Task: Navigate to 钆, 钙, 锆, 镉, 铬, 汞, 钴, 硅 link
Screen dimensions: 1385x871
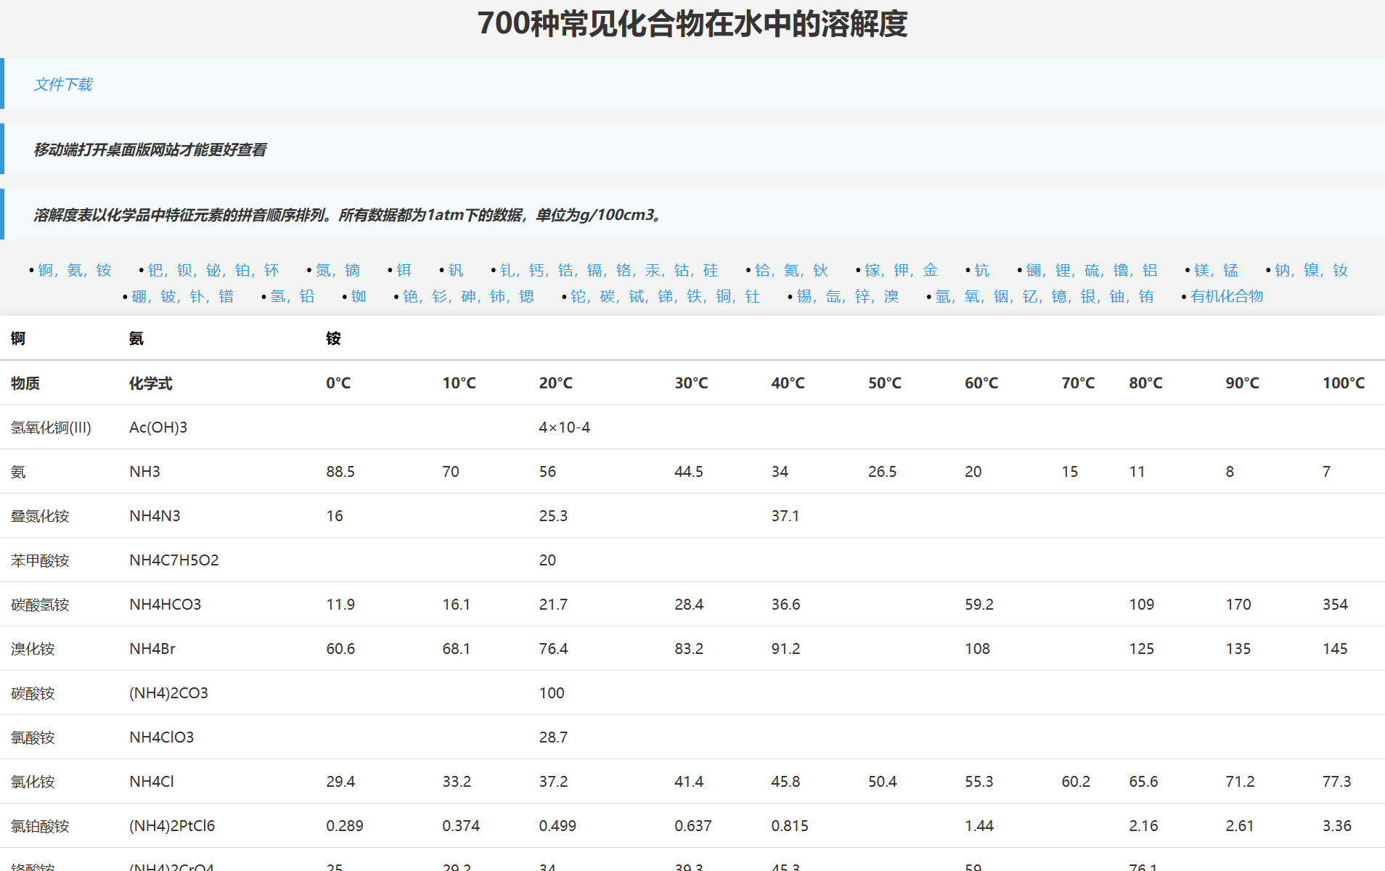Action: pyautogui.click(x=608, y=269)
